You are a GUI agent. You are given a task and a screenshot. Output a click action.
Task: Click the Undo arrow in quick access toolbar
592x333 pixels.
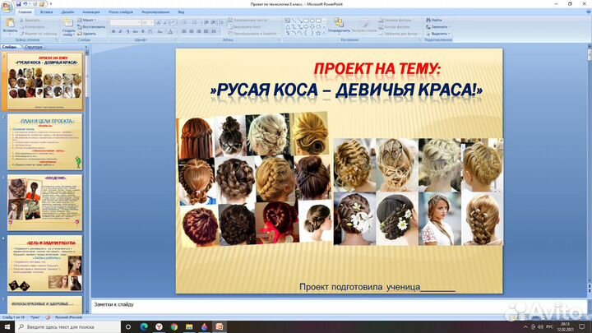pos(25,4)
